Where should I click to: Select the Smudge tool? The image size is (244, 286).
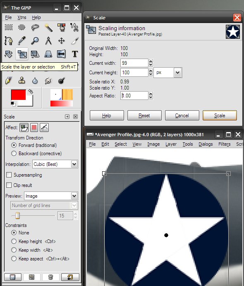[x=48, y=80]
